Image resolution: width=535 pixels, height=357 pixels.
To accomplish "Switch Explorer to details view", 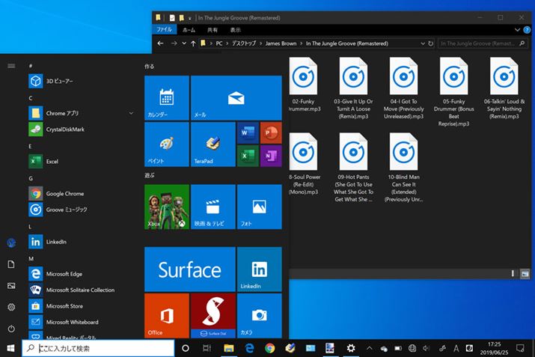I will tap(514, 275).
